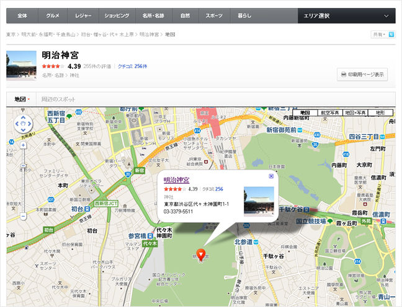Click the クチコミ 256 link in popup
The image size is (402, 307).
[x=213, y=189]
